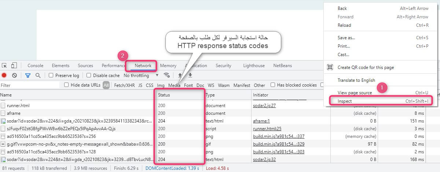Activate the inspect element picker icon

tap(4, 66)
